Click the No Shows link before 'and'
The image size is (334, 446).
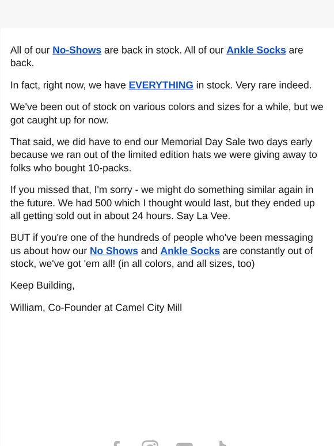point(113,251)
